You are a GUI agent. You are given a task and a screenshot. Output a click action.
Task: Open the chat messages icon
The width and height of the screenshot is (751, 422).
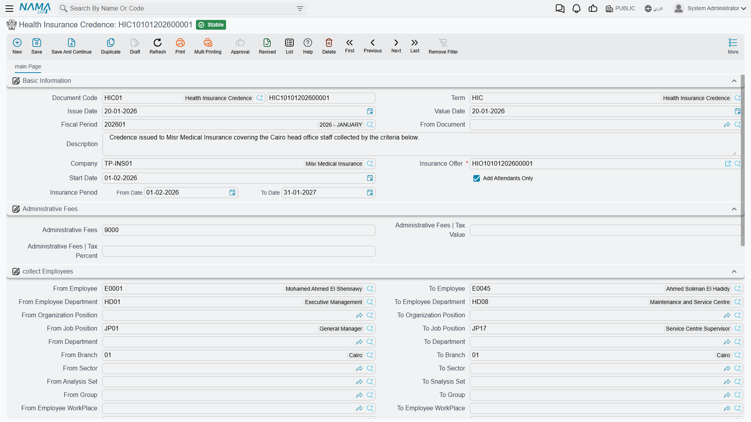point(560,9)
